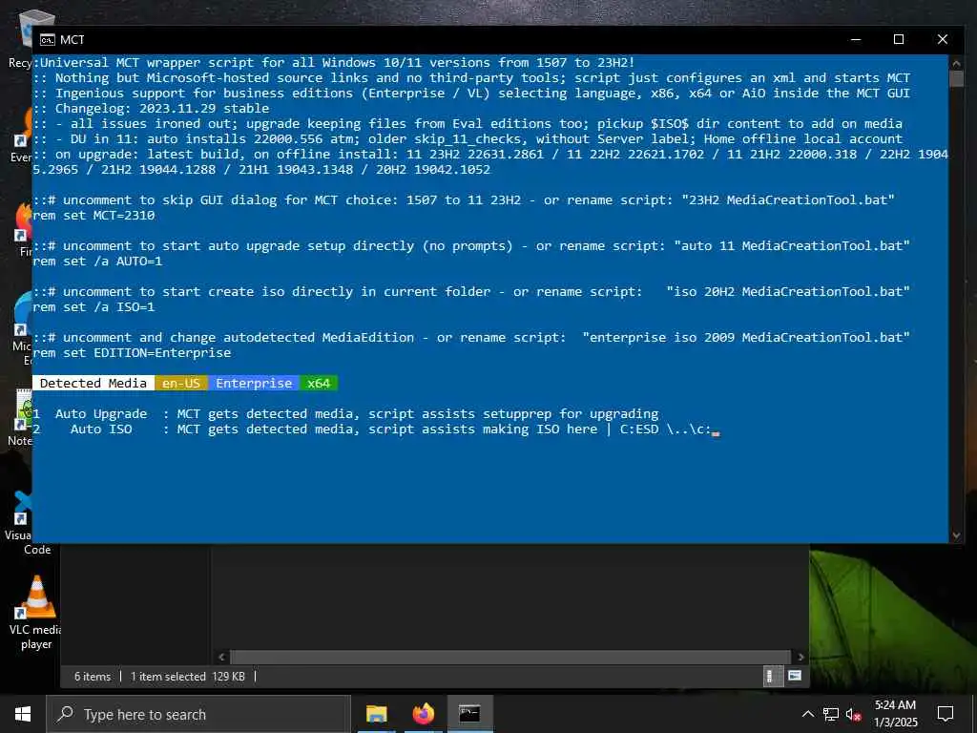Click 'rem set MCT=2310' text
977x733 pixels.
coord(94,215)
